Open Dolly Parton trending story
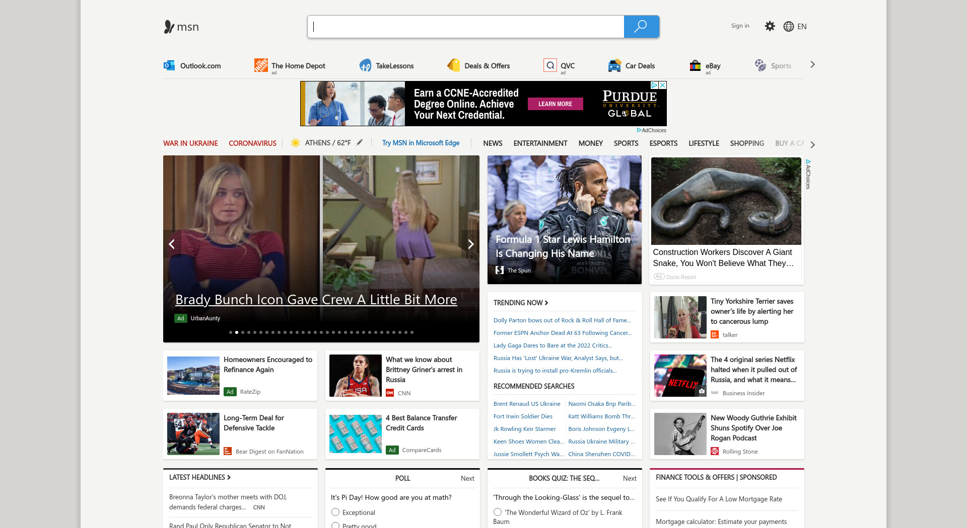Screen dimensions: 967x528 click(x=562, y=320)
